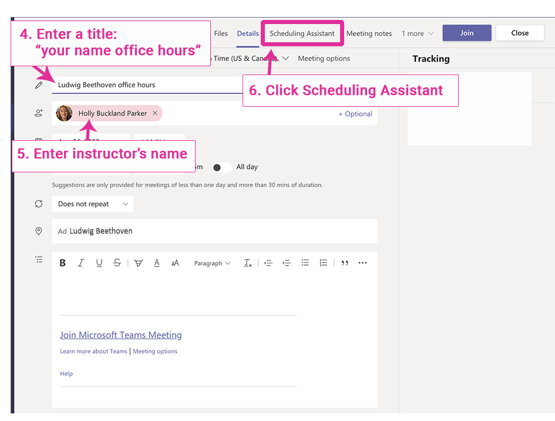Toggle bold formatting in the editor
This screenshot has height=421, width=555.
[x=63, y=263]
